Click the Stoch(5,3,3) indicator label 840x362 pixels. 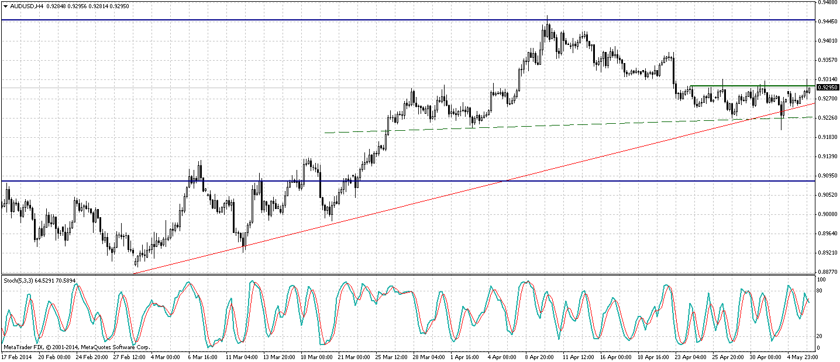[19, 280]
